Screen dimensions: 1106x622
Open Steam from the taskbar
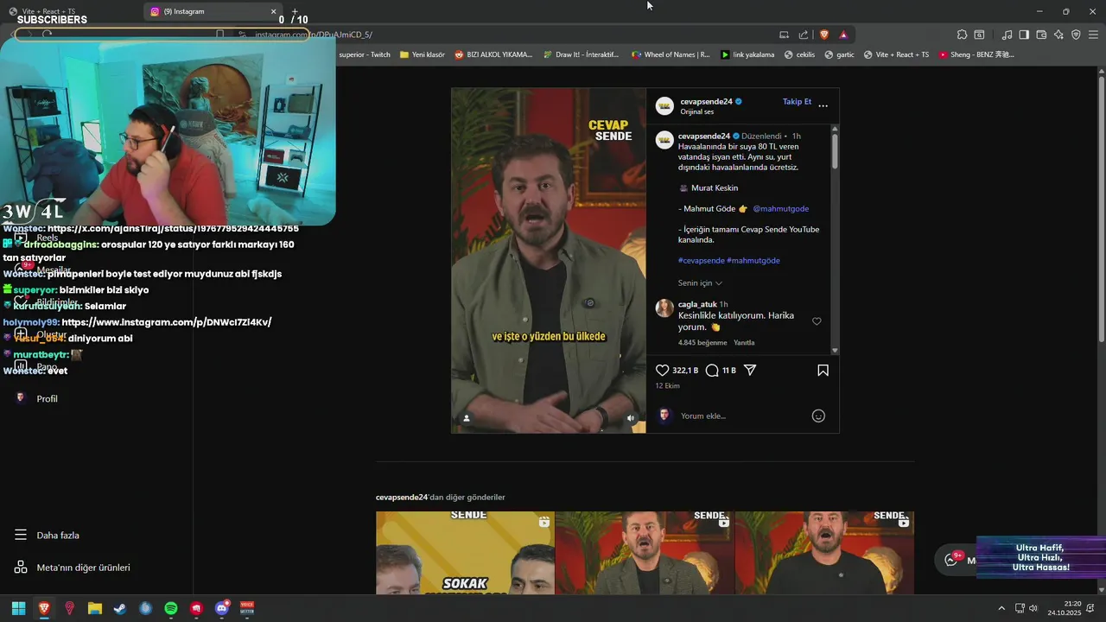120,608
